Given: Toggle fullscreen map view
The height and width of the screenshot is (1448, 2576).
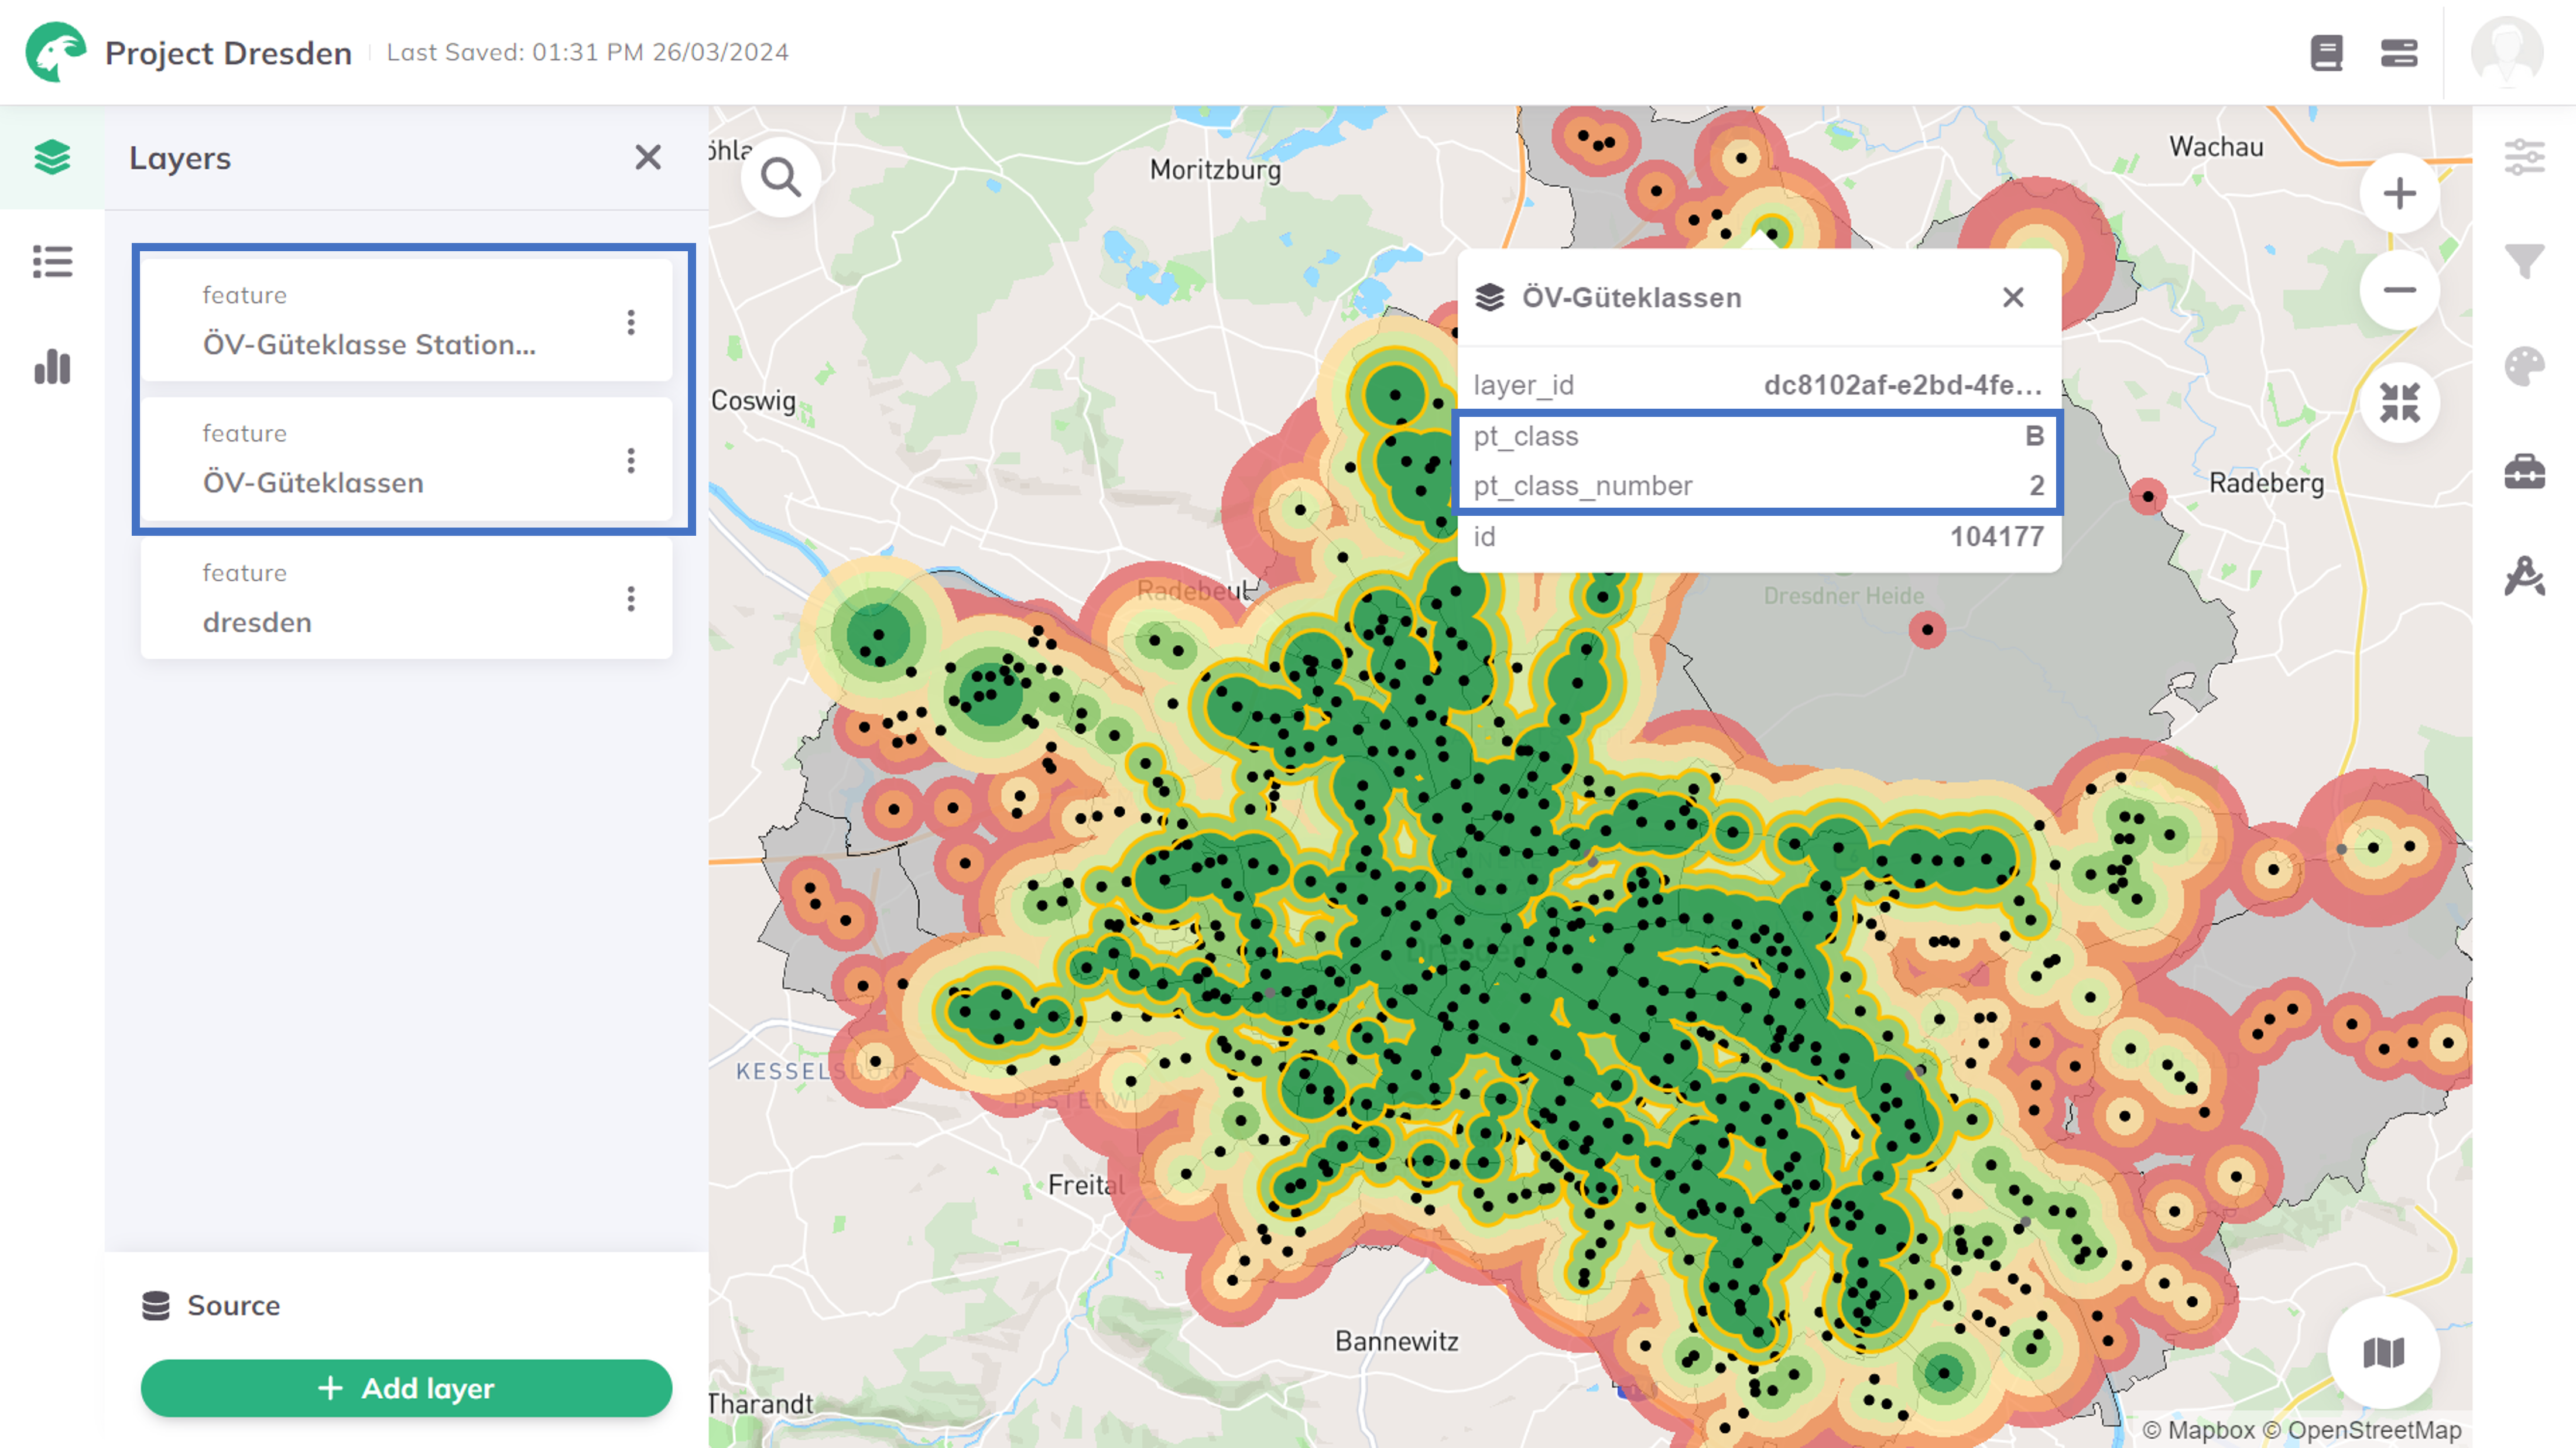Looking at the screenshot, I should pyautogui.click(x=2399, y=402).
